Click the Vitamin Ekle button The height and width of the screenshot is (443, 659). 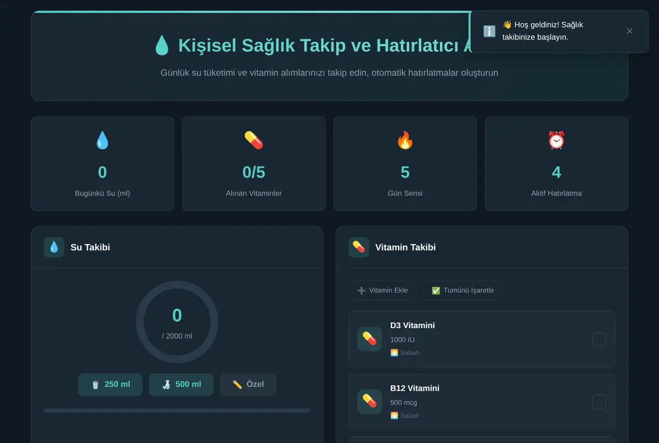(x=382, y=290)
